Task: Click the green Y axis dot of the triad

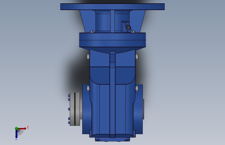Action: (16, 128)
